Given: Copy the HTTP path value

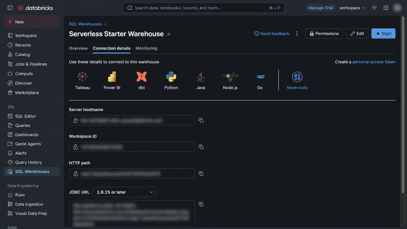Looking at the screenshot, I should 201,174.
